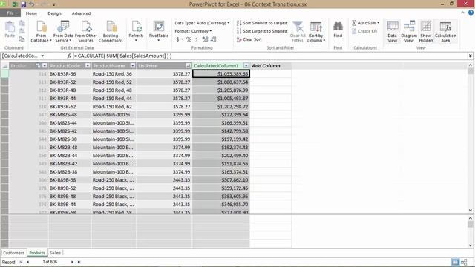475x267 pixels.
Task: Open the column name box dropdown
Action: (42, 56)
